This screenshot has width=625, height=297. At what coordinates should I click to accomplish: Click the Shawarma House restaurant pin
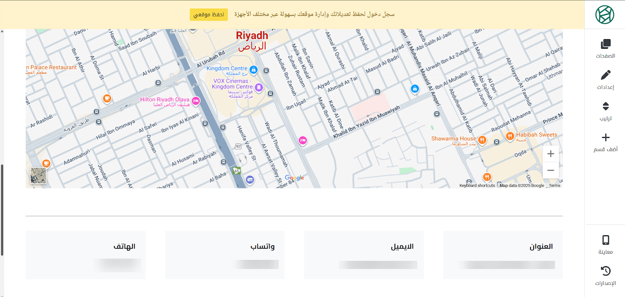[482, 140]
